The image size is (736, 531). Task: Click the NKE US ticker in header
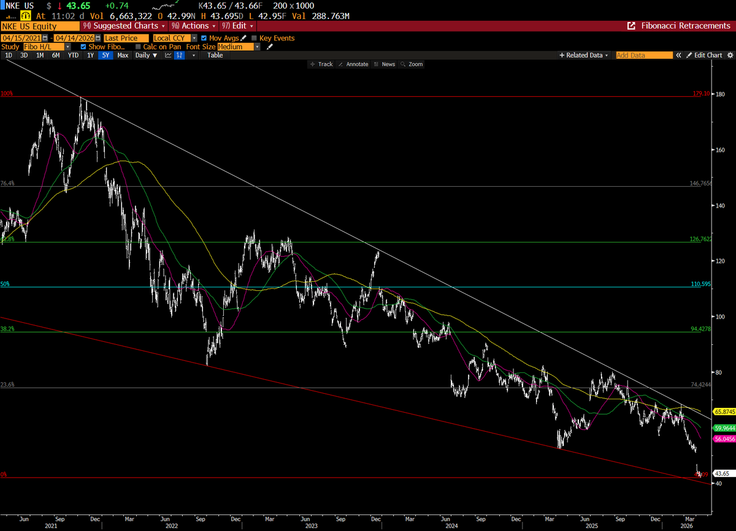tap(20, 4)
